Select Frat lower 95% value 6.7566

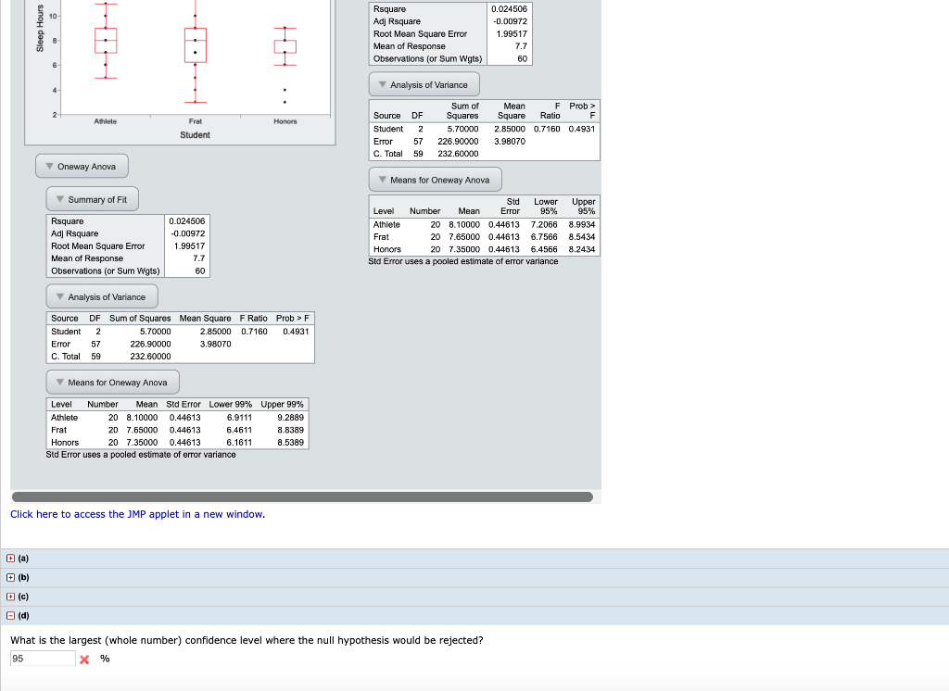[x=544, y=237]
